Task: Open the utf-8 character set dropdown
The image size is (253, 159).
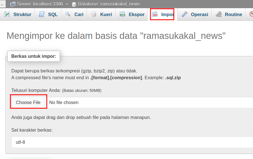Action: click(x=132, y=142)
